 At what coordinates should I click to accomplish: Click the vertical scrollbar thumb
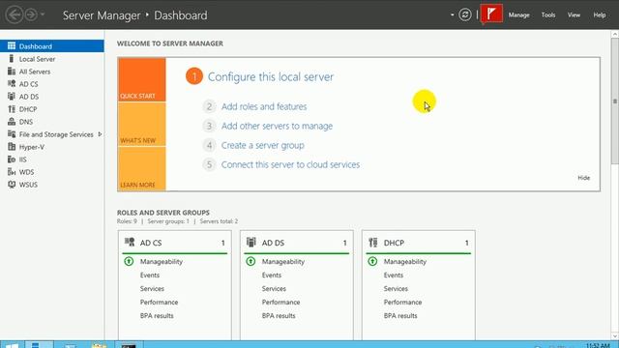pyautogui.click(x=615, y=101)
